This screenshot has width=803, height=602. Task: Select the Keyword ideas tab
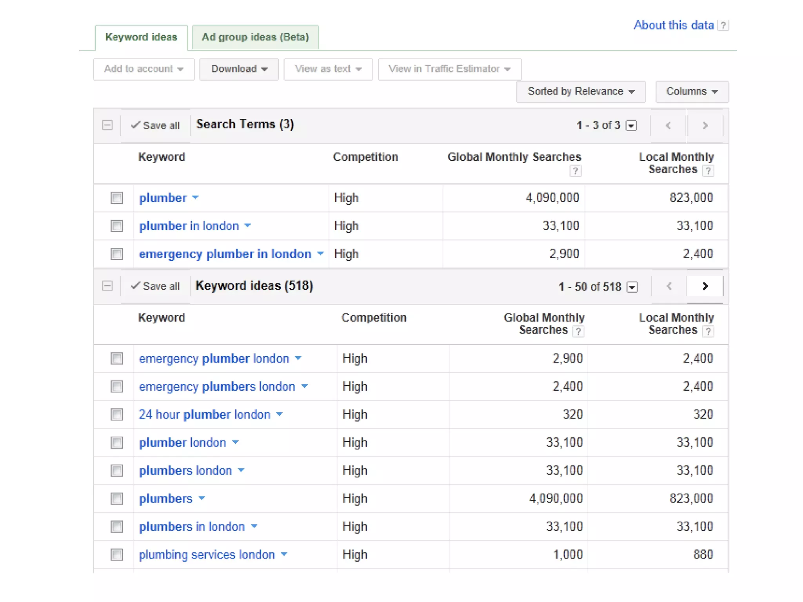141,37
